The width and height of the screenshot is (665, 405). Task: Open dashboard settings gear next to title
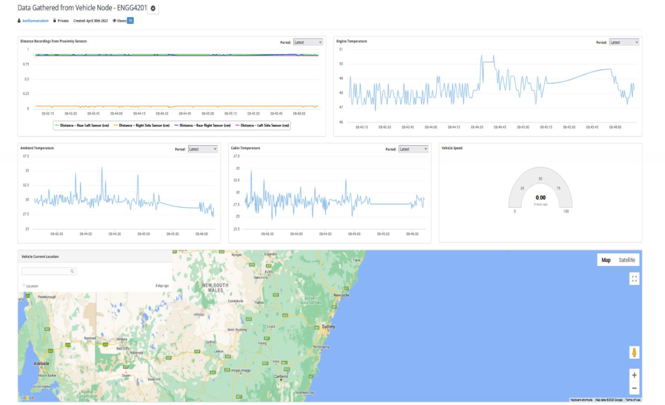point(153,8)
